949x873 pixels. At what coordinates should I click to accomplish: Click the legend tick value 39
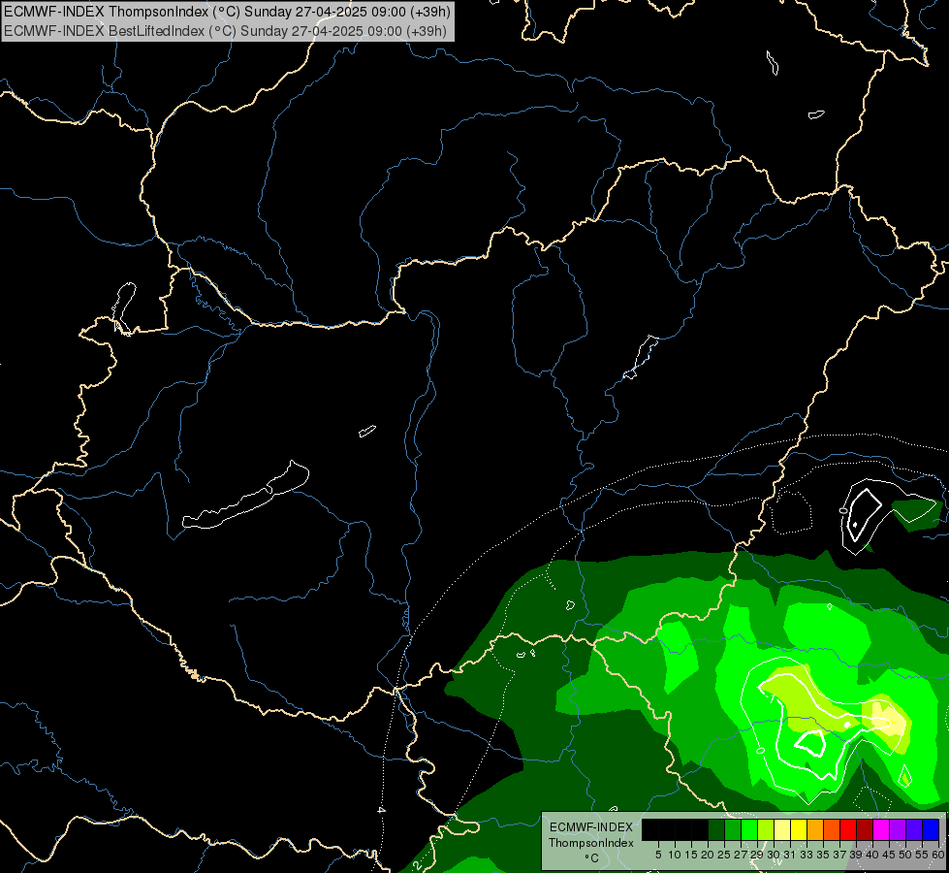856,855
